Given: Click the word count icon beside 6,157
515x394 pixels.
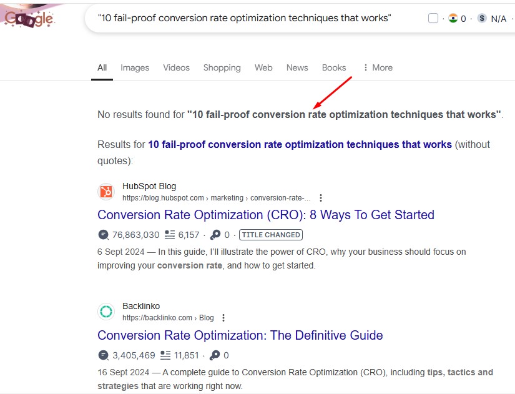Looking at the screenshot, I should tap(169, 235).
